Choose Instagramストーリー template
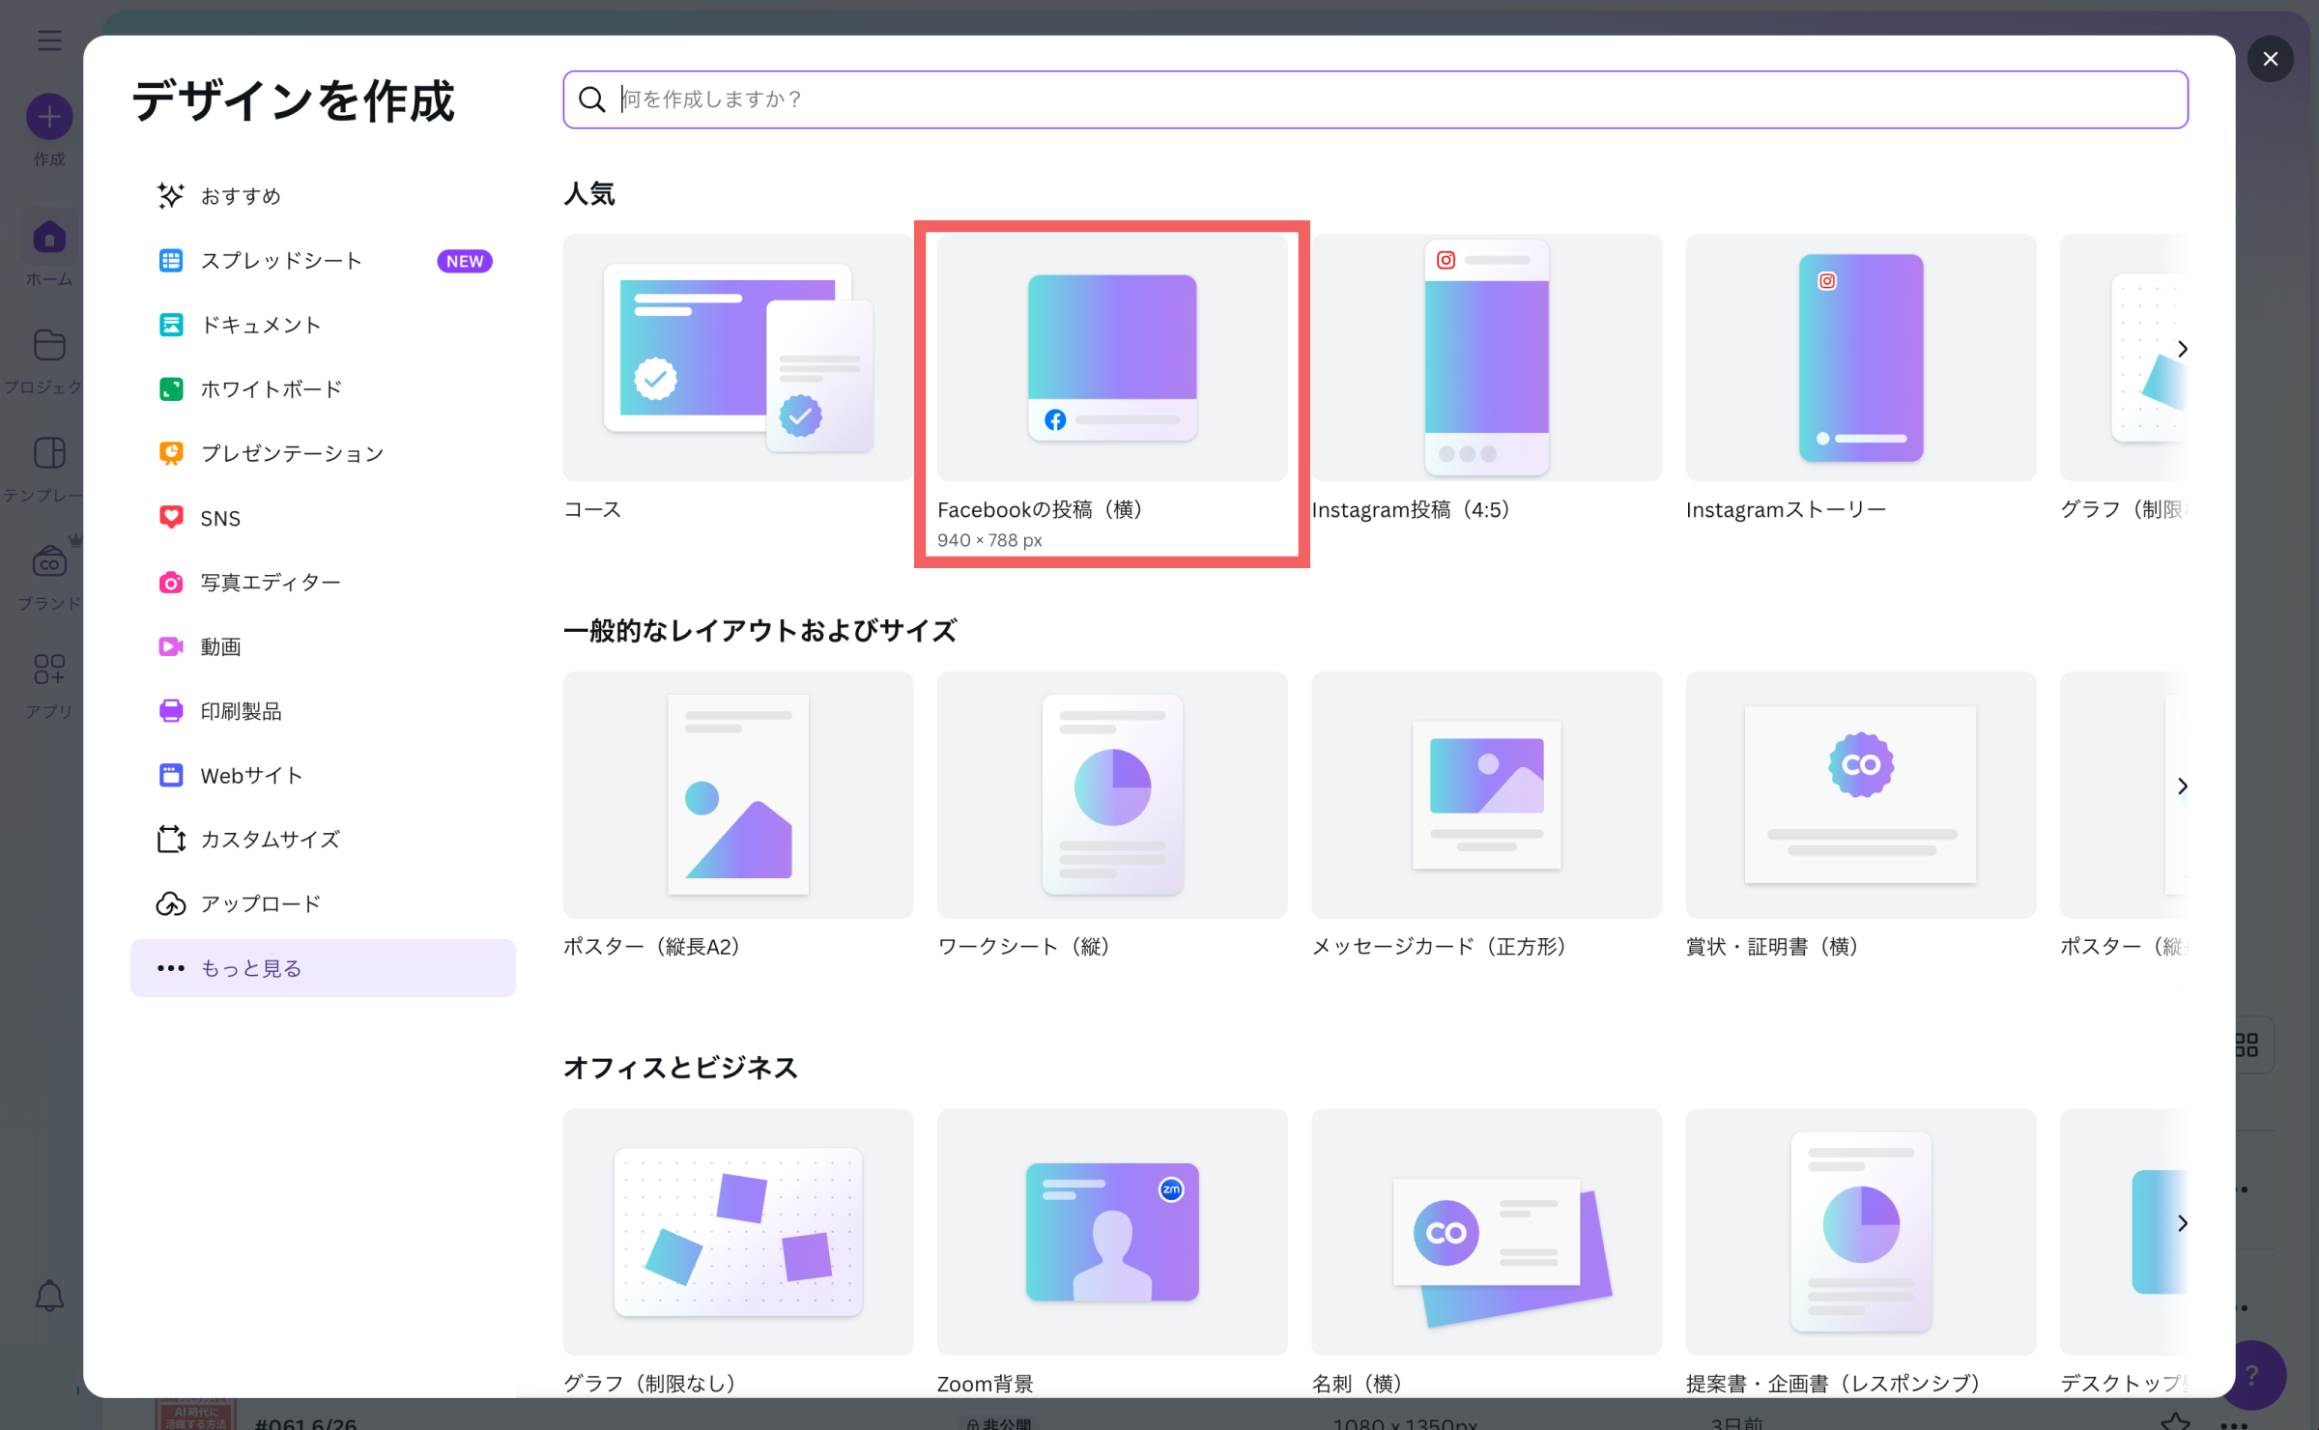The image size is (2319, 1430). pos(1860,358)
